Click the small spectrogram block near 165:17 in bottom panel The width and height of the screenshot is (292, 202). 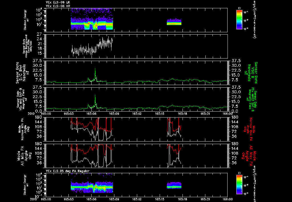(x=174, y=185)
